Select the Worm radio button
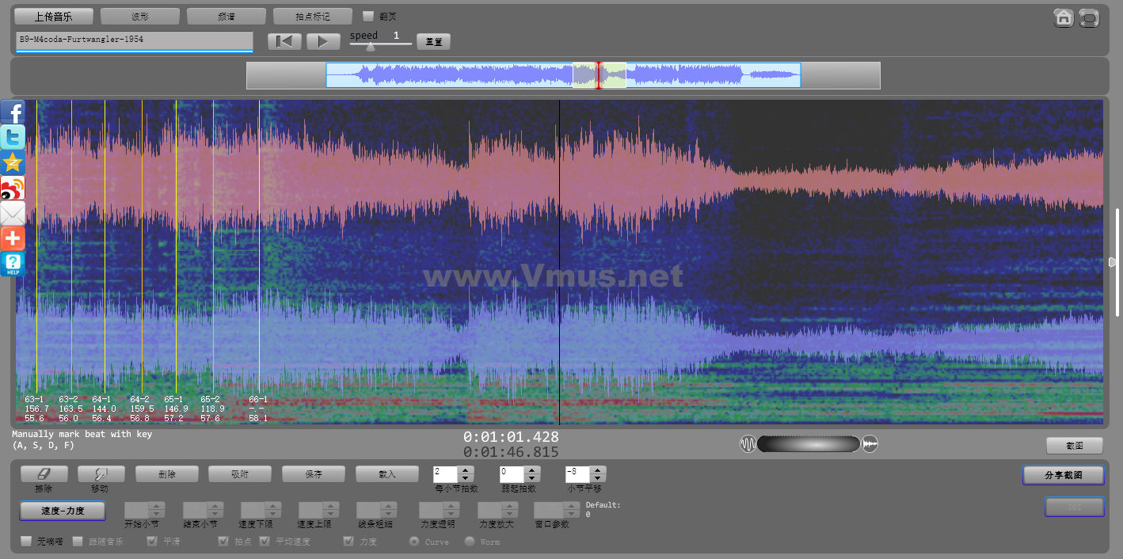 click(470, 542)
